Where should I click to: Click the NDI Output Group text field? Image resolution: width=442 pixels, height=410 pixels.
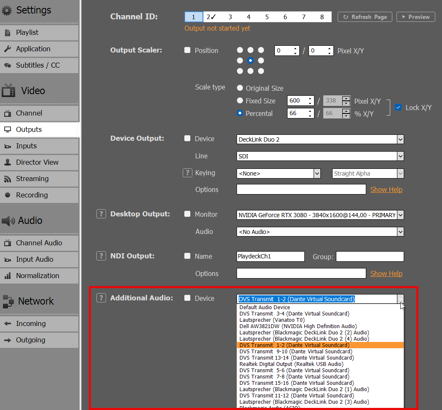click(370, 257)
